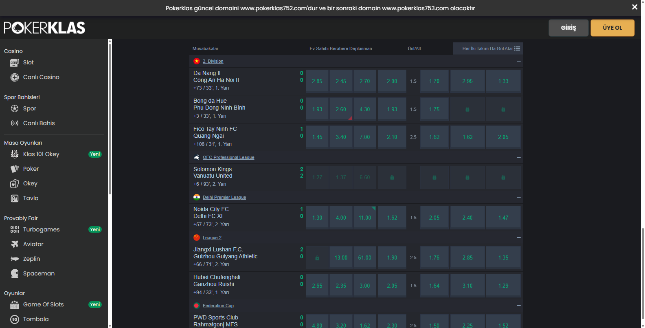This screenshot has height=328, width=645.
Task: Click the India flag beside Delhi Premier League
Action: tap(197, 197)
